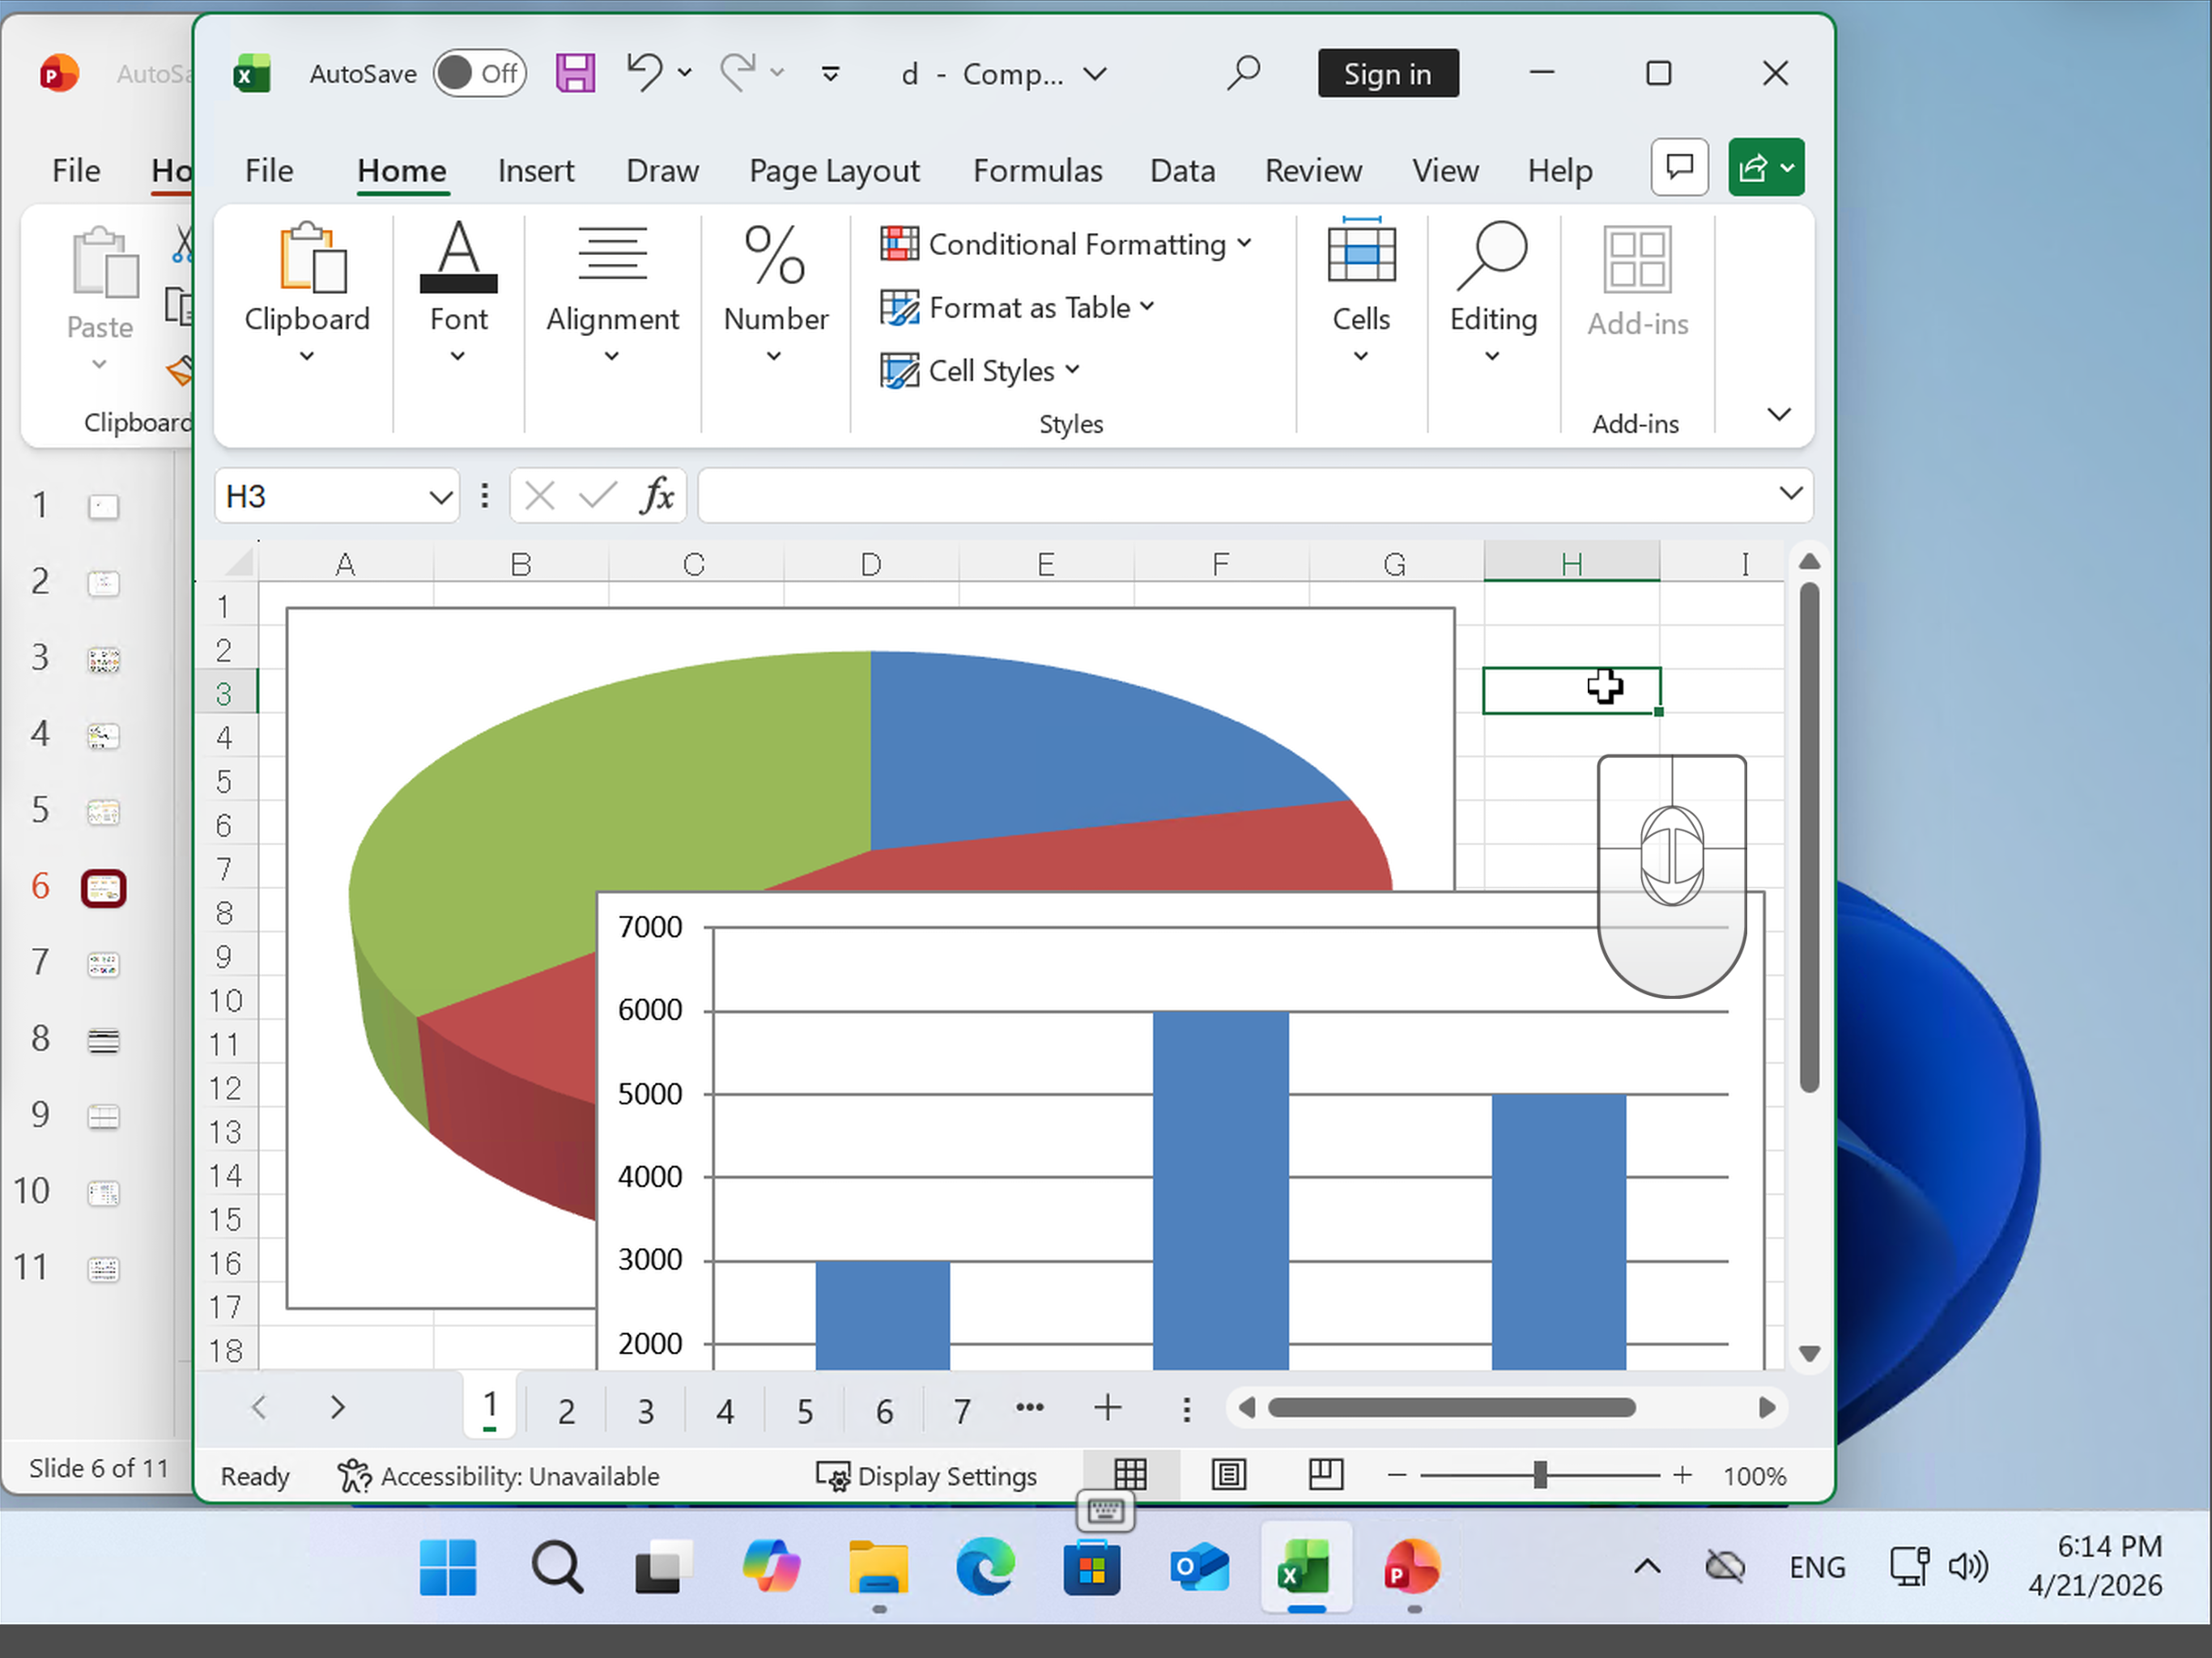Expand the Number group

click(776, 292)
